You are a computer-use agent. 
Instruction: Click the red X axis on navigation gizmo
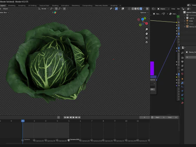(147, 23)
